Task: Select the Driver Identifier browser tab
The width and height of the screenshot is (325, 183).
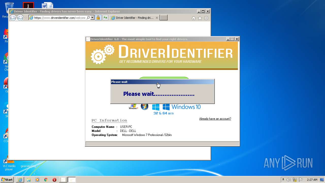Action: [135, 18]
